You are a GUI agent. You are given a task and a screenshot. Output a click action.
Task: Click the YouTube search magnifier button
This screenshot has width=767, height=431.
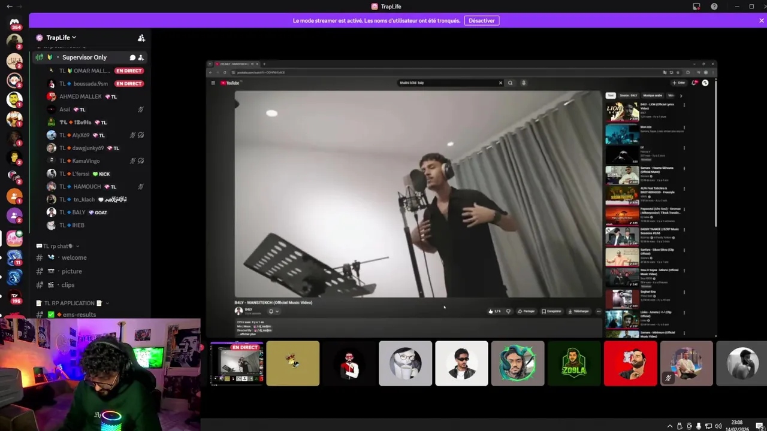510,83
